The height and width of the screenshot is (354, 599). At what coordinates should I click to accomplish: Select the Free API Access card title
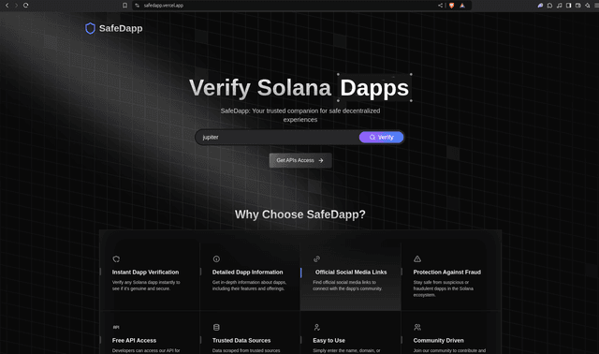click(x=134, y=341)
